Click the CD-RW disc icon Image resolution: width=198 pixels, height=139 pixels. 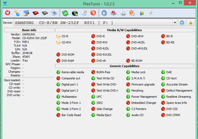point(58,42)
